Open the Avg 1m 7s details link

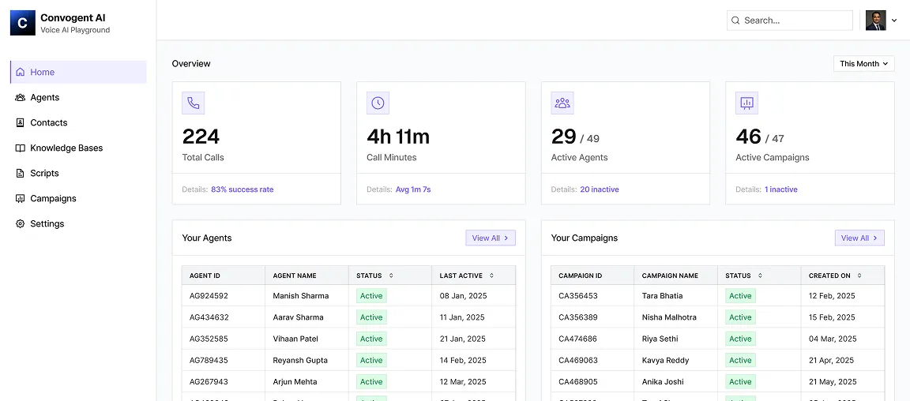click(413, 189)
